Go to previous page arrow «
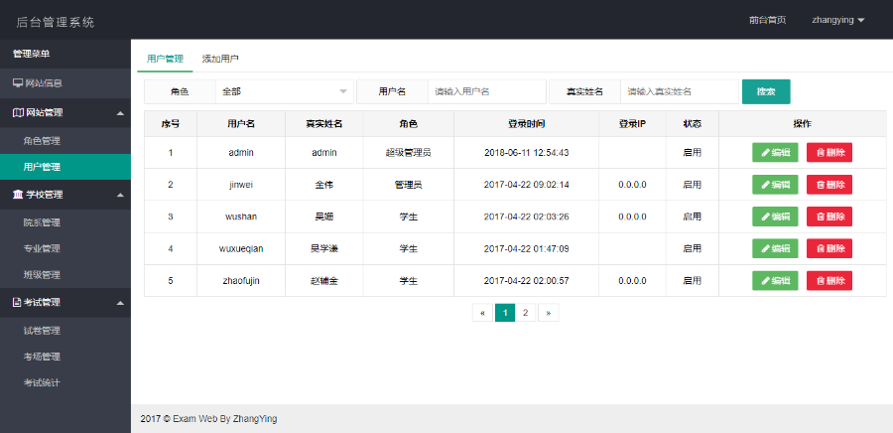 pyautogui.click(x=482, y=313)
